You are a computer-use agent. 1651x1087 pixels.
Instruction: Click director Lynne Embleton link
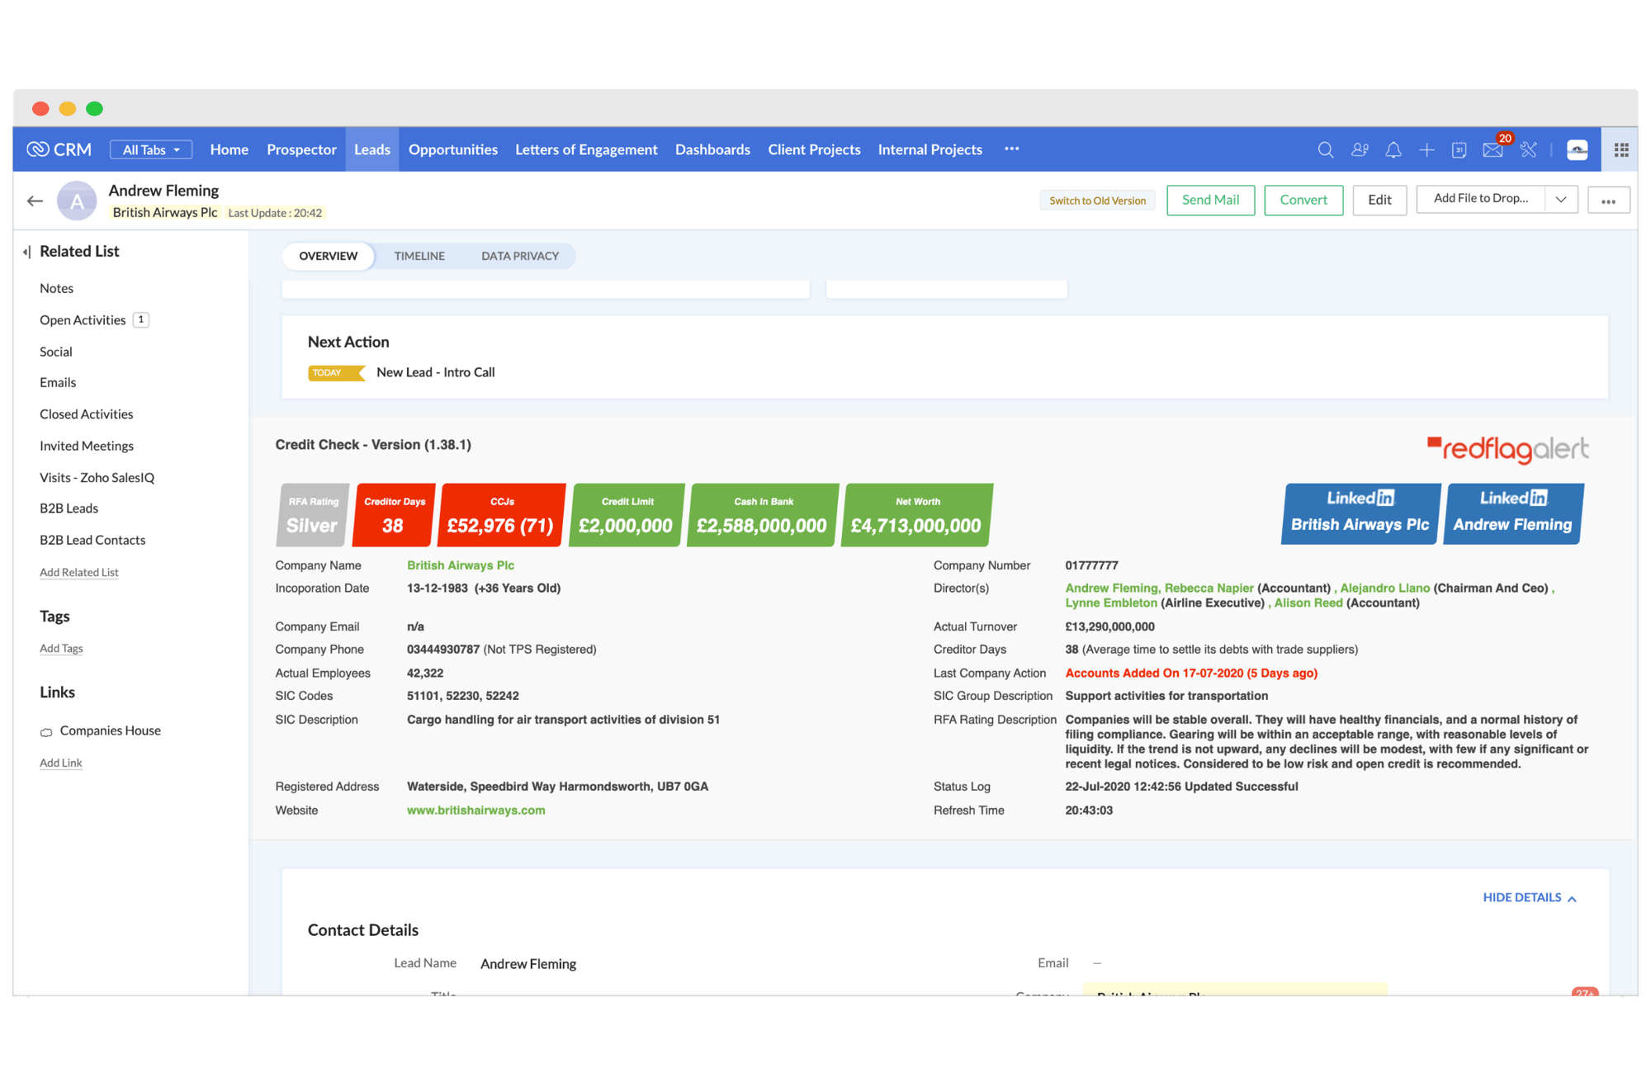(1111, 603)
